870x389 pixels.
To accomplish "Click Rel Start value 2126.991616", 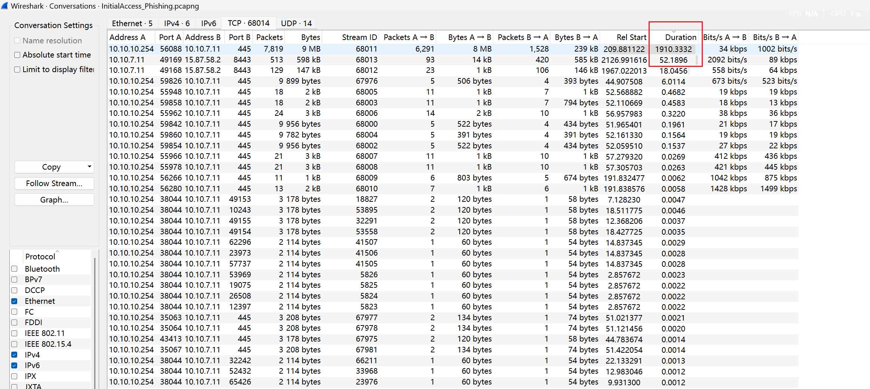I will pyautogui.click(x=624, y=60).
